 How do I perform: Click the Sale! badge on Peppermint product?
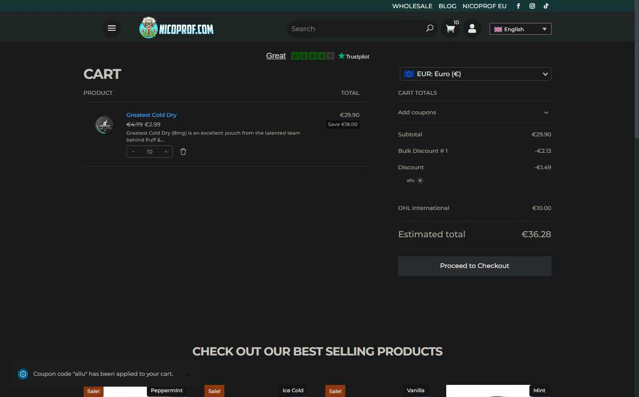93,391
